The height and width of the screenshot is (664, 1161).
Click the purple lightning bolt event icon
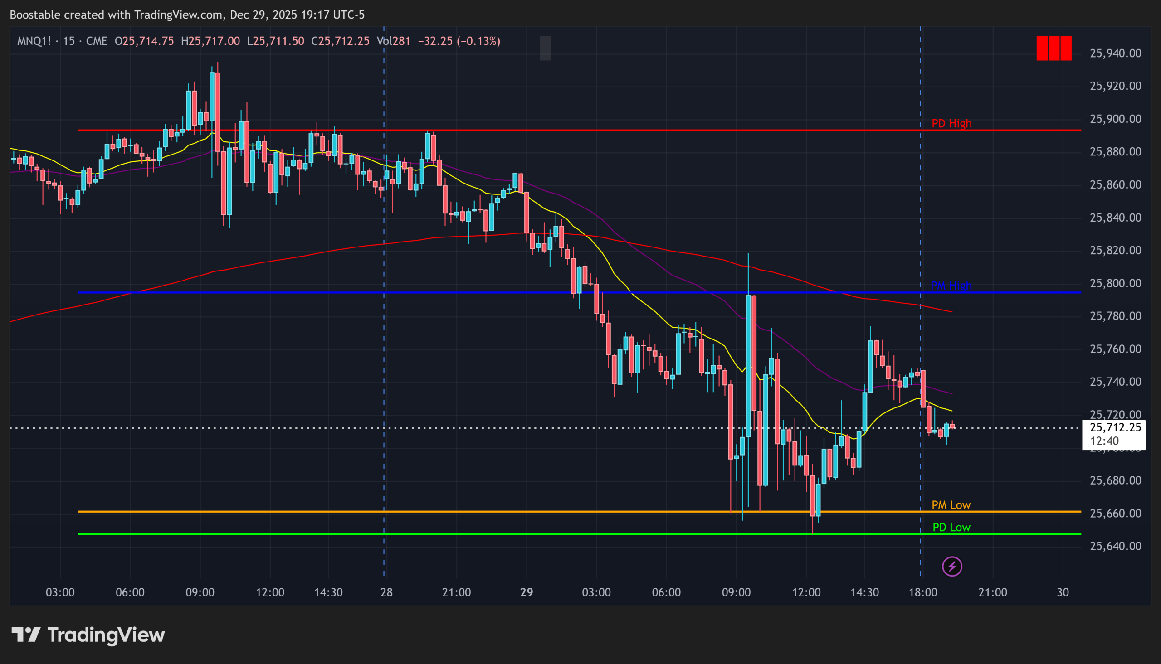pyautogui.click(x=951, y=567)
